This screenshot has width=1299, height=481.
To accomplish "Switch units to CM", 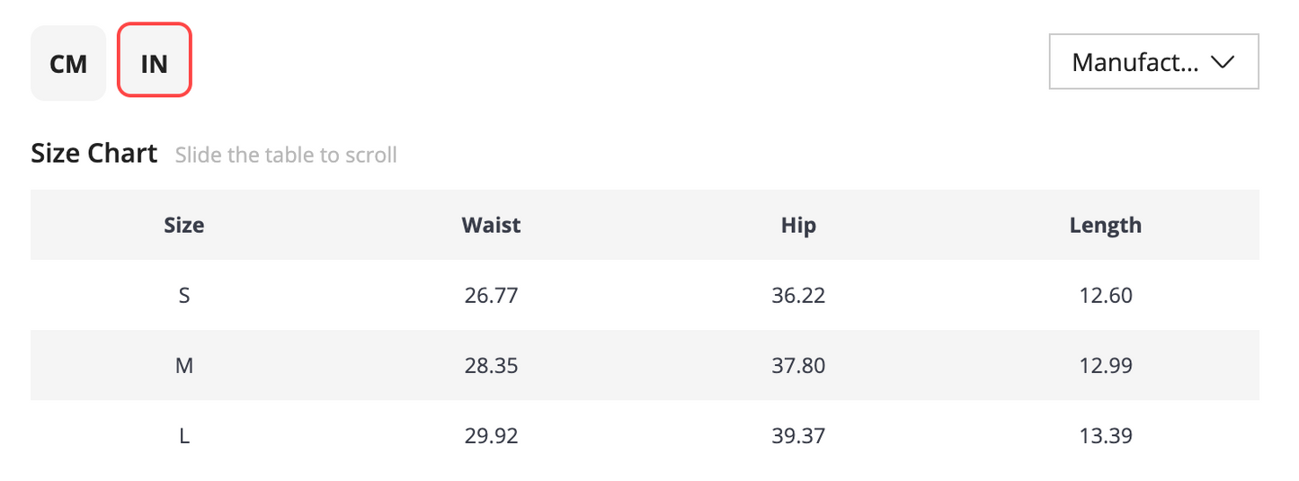I will (68, 63).
